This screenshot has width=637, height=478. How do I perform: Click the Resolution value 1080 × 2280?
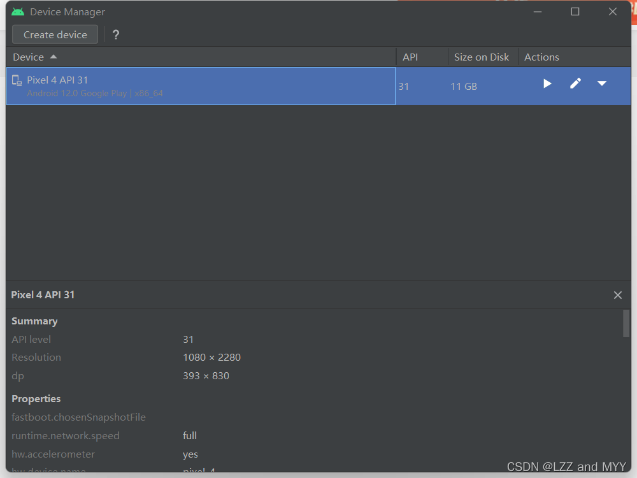tap(211, 358)
